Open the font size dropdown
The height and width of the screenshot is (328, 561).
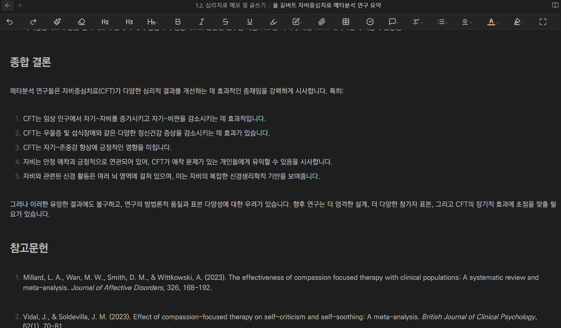pos(417,22)
